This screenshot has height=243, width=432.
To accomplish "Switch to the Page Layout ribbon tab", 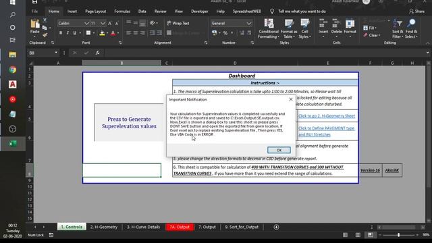I will [x=96, y=11].
